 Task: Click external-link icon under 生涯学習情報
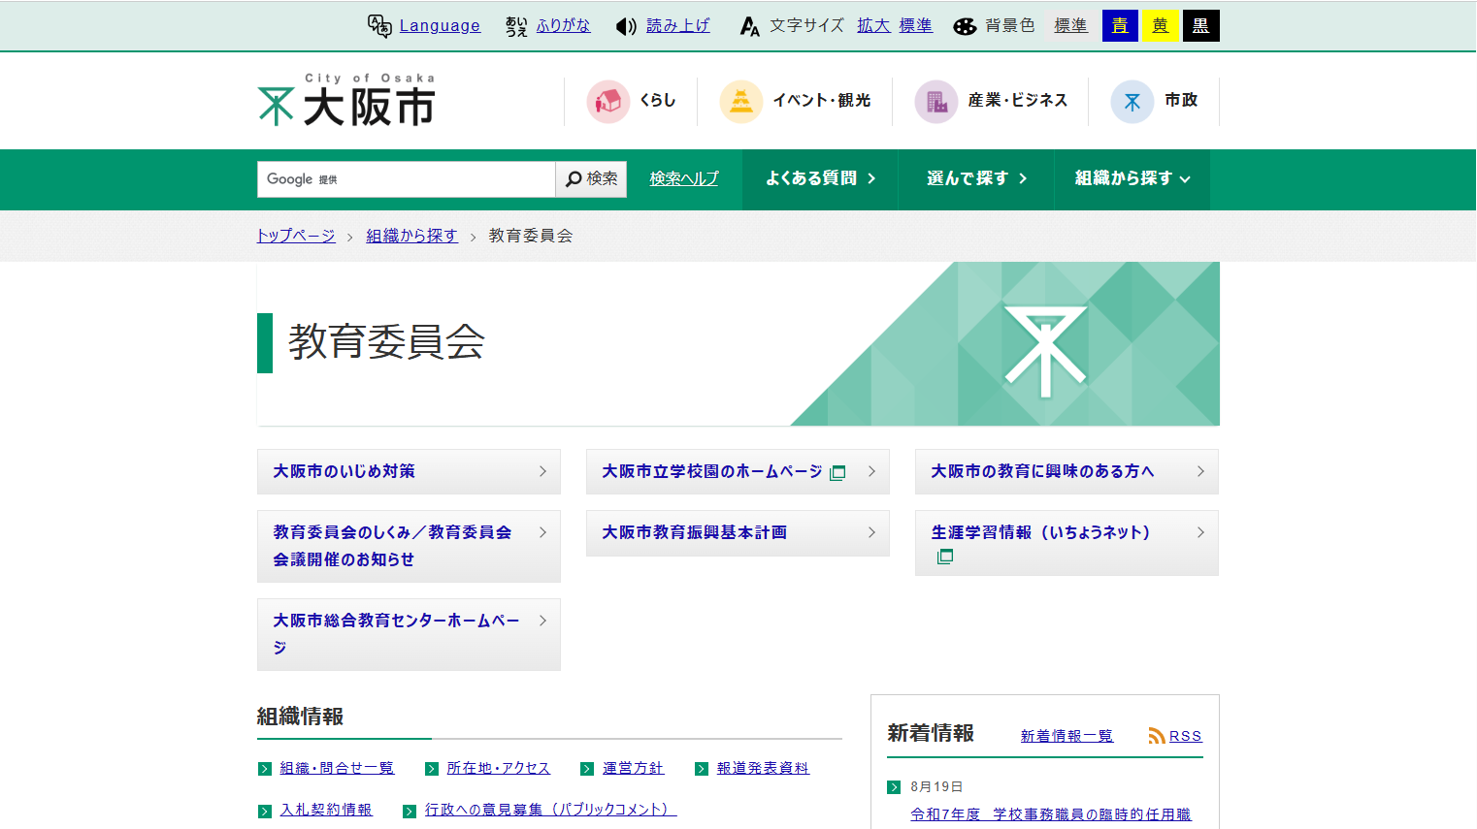(x=945, y=557)
